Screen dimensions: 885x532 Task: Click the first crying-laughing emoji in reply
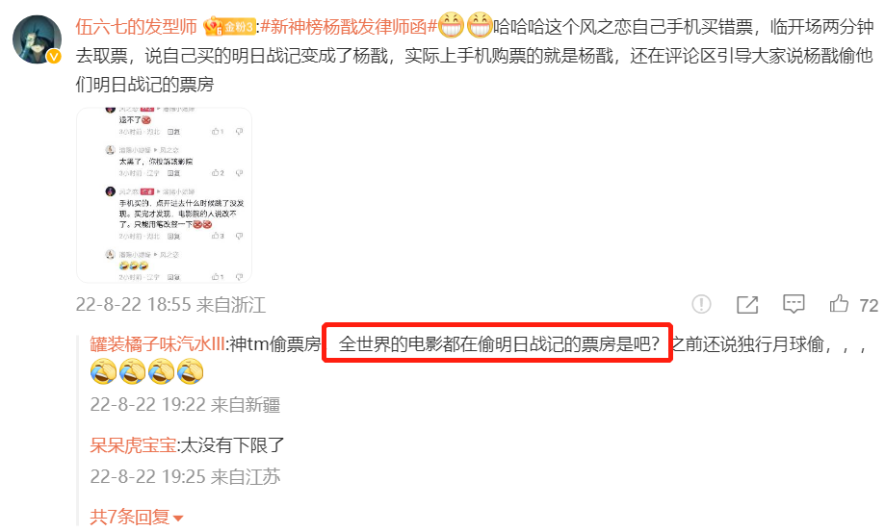[103, 372]
